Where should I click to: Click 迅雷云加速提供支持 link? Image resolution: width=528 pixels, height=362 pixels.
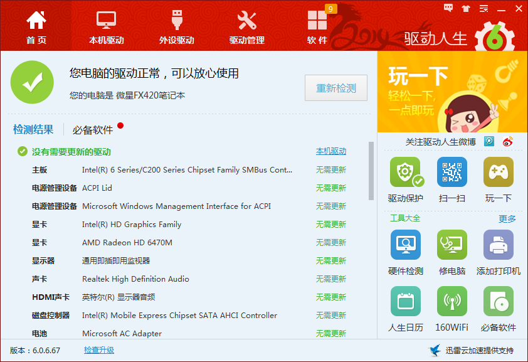point(479,351)
